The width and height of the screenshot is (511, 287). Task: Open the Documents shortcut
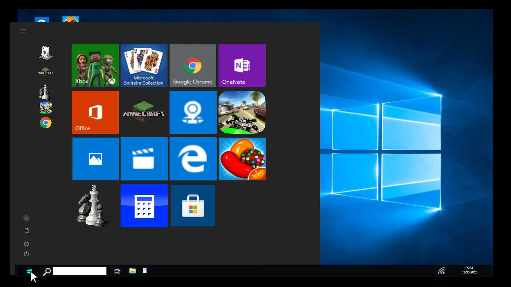point(27,231)
